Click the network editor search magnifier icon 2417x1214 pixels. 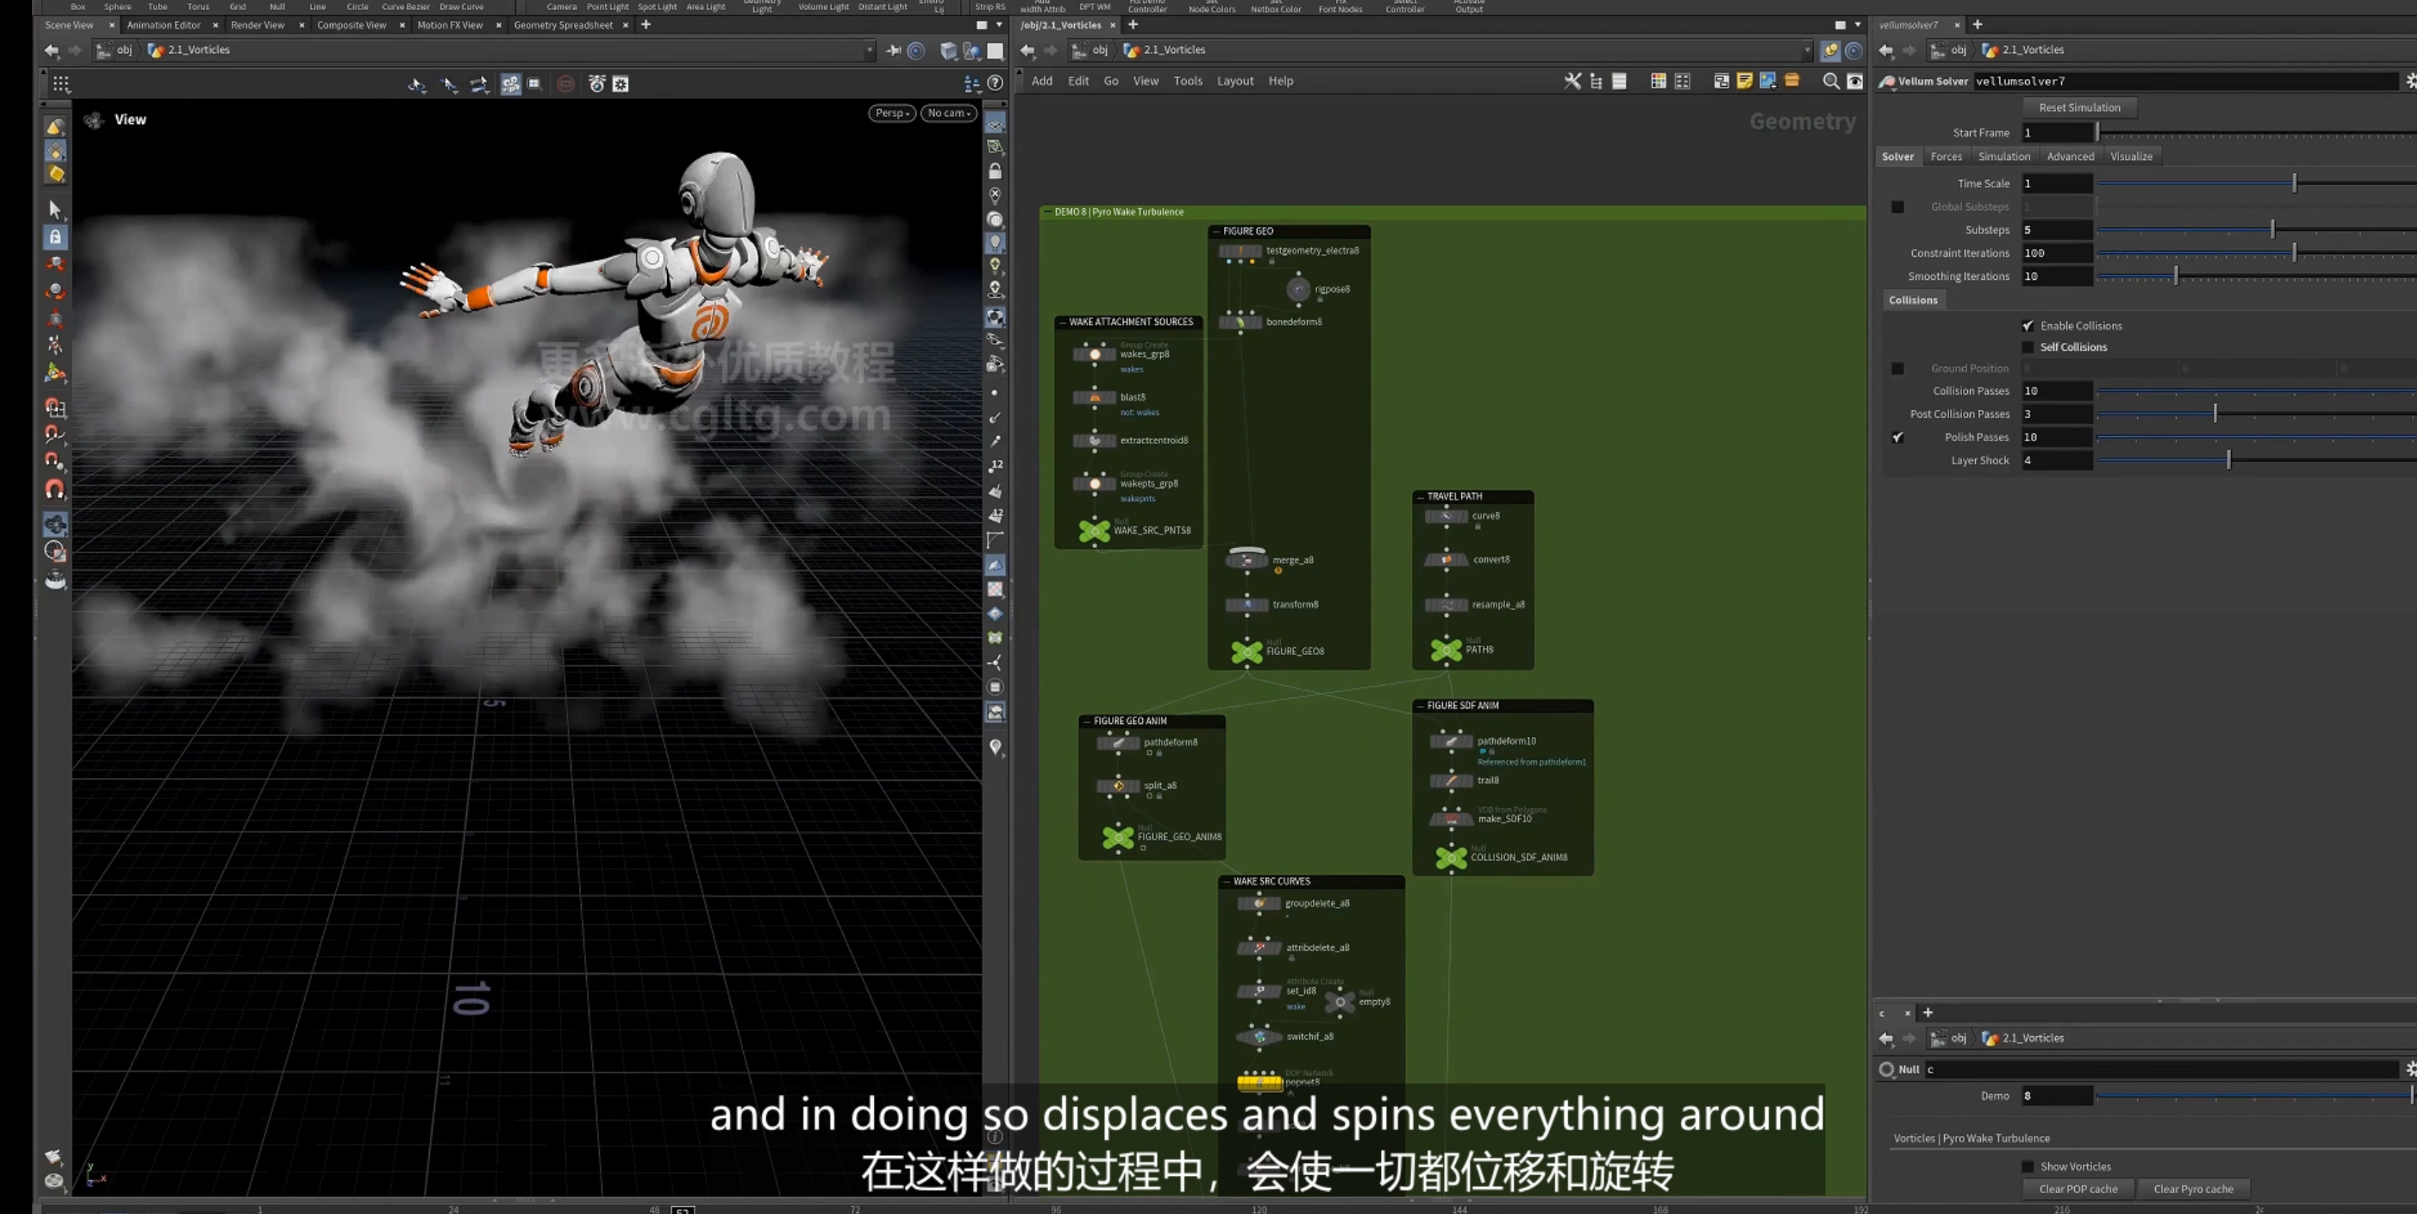[1829, 82]
